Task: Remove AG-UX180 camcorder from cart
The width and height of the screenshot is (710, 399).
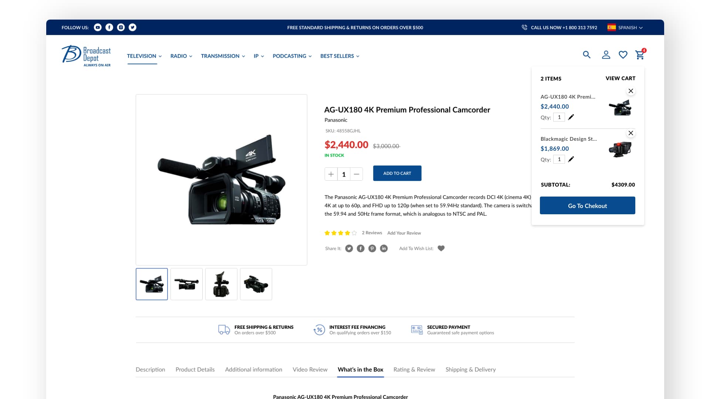Action: [x=631, y=91]
